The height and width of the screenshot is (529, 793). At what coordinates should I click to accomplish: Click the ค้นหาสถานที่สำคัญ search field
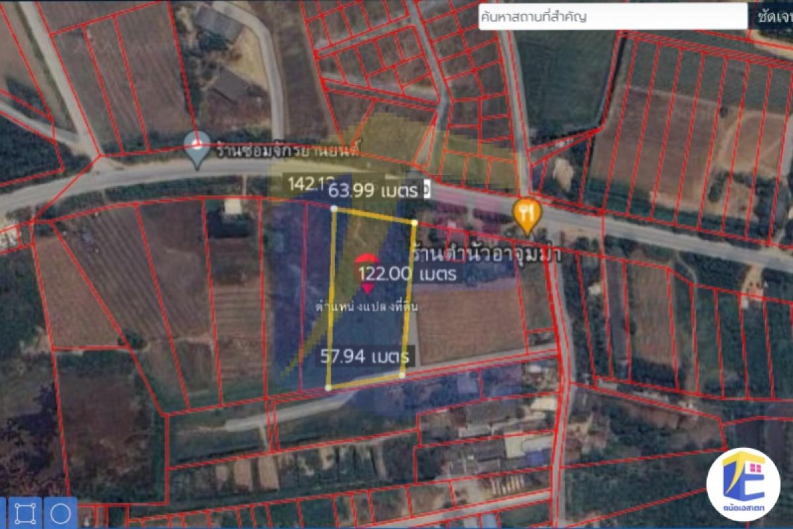pyautogui.click(x=612, y=17)
